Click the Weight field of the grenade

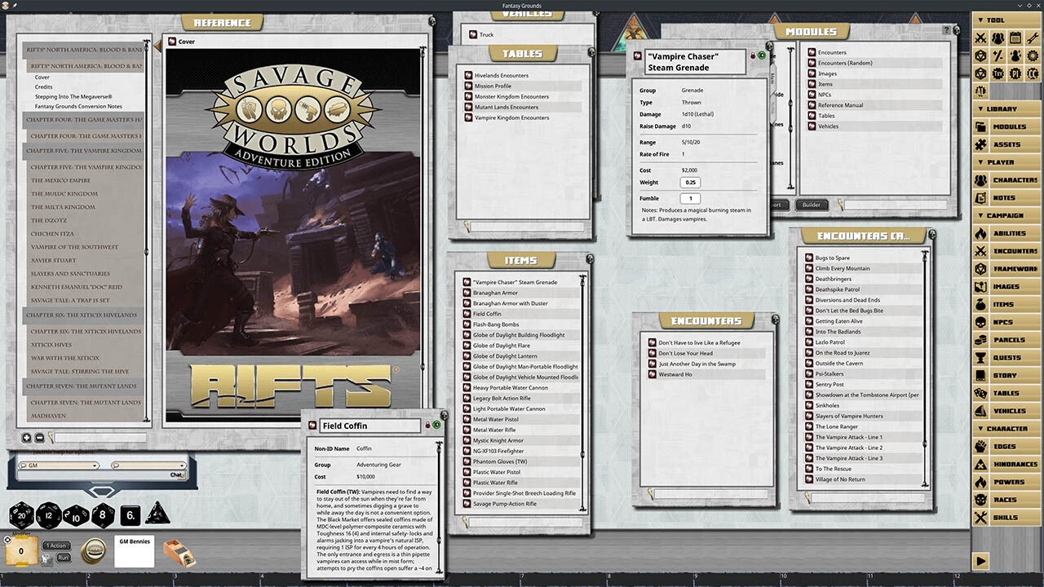click(690, 182)
